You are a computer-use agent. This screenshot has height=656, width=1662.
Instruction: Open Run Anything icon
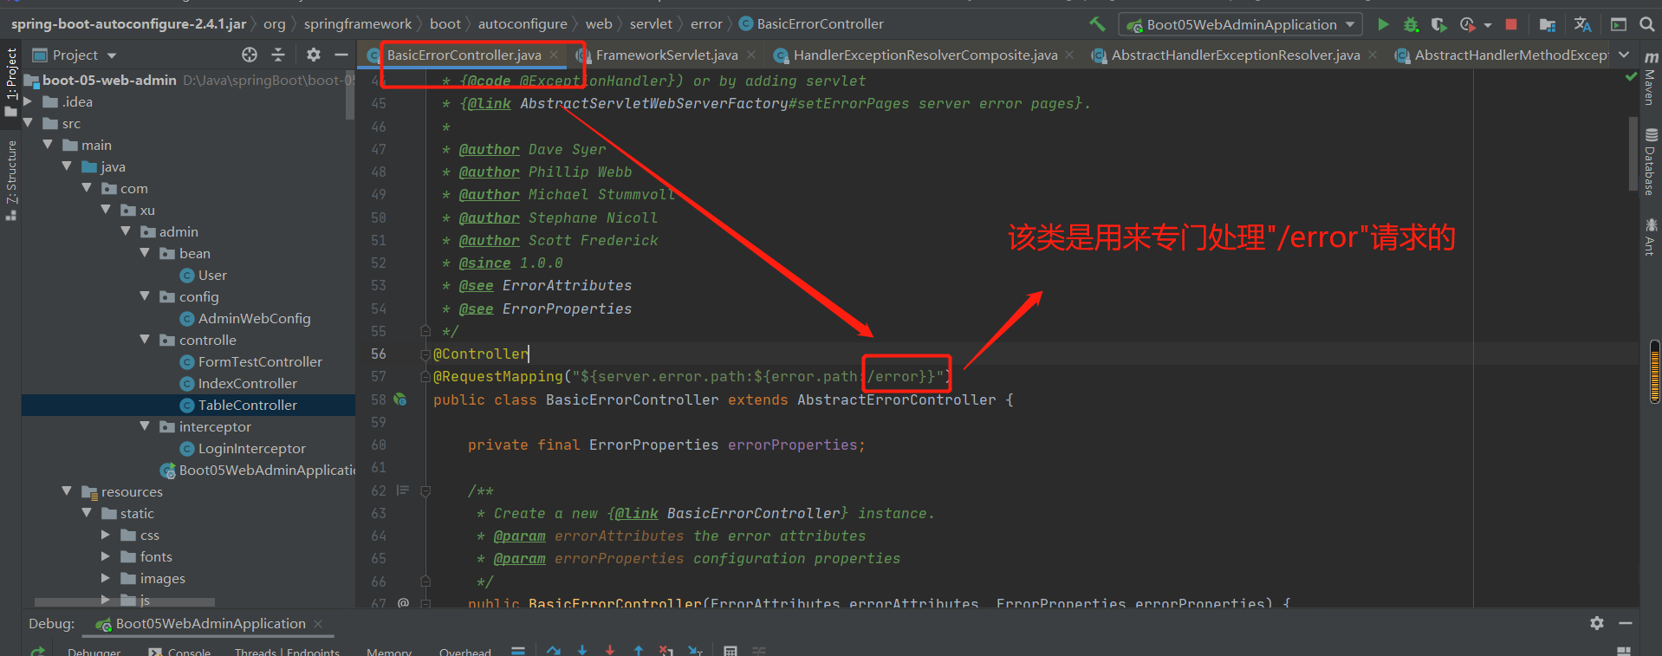[x=1618, y=24]
